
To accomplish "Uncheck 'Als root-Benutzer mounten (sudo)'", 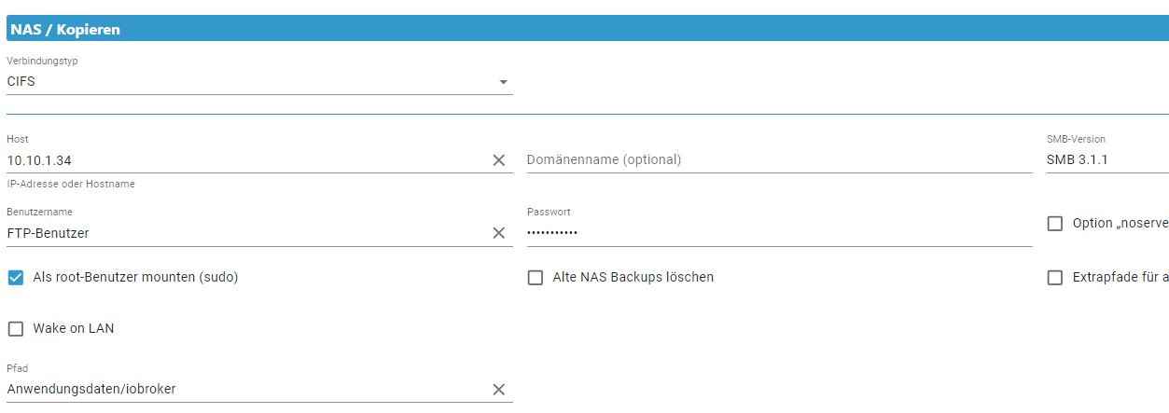I will pos(16,278).
